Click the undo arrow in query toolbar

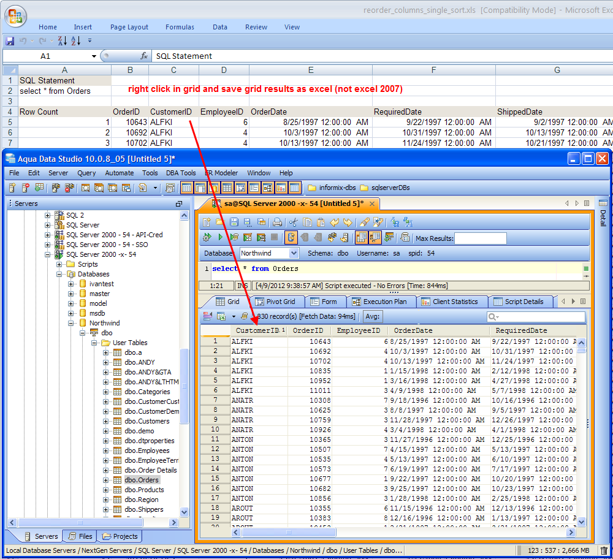(x=334, y=222)
